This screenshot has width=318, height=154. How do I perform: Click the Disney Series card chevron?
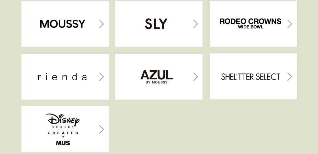tap(101, 129)
